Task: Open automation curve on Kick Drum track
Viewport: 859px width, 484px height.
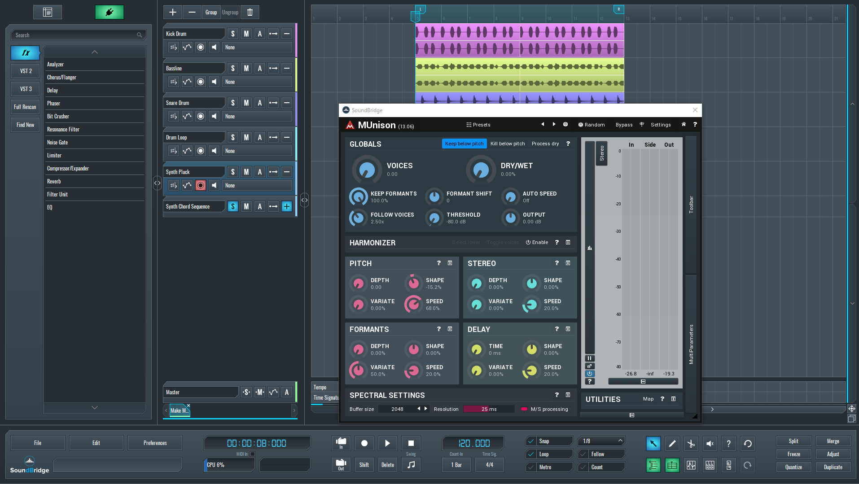Action: click(x=187, y=47)
